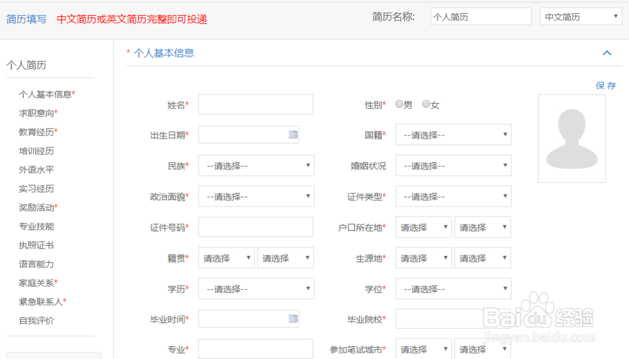The image size is (629, 359).
Task: Open the first 户口所在地 dropdown
Action: [423, 227]
